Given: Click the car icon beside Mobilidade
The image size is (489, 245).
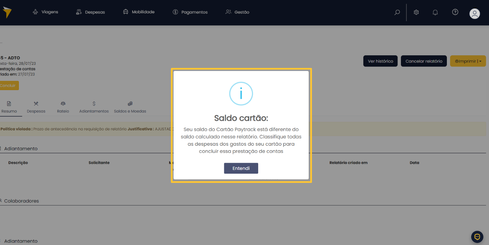Looking at the screenshot, I should (126, 12).
